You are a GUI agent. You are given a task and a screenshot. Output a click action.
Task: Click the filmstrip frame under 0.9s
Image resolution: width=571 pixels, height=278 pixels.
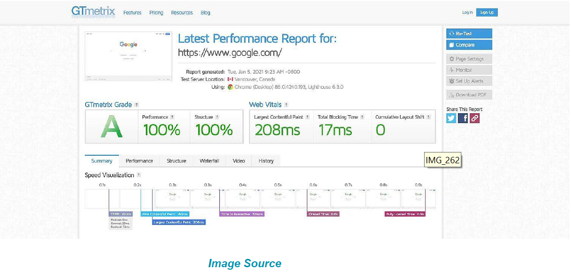coord(418,199)
